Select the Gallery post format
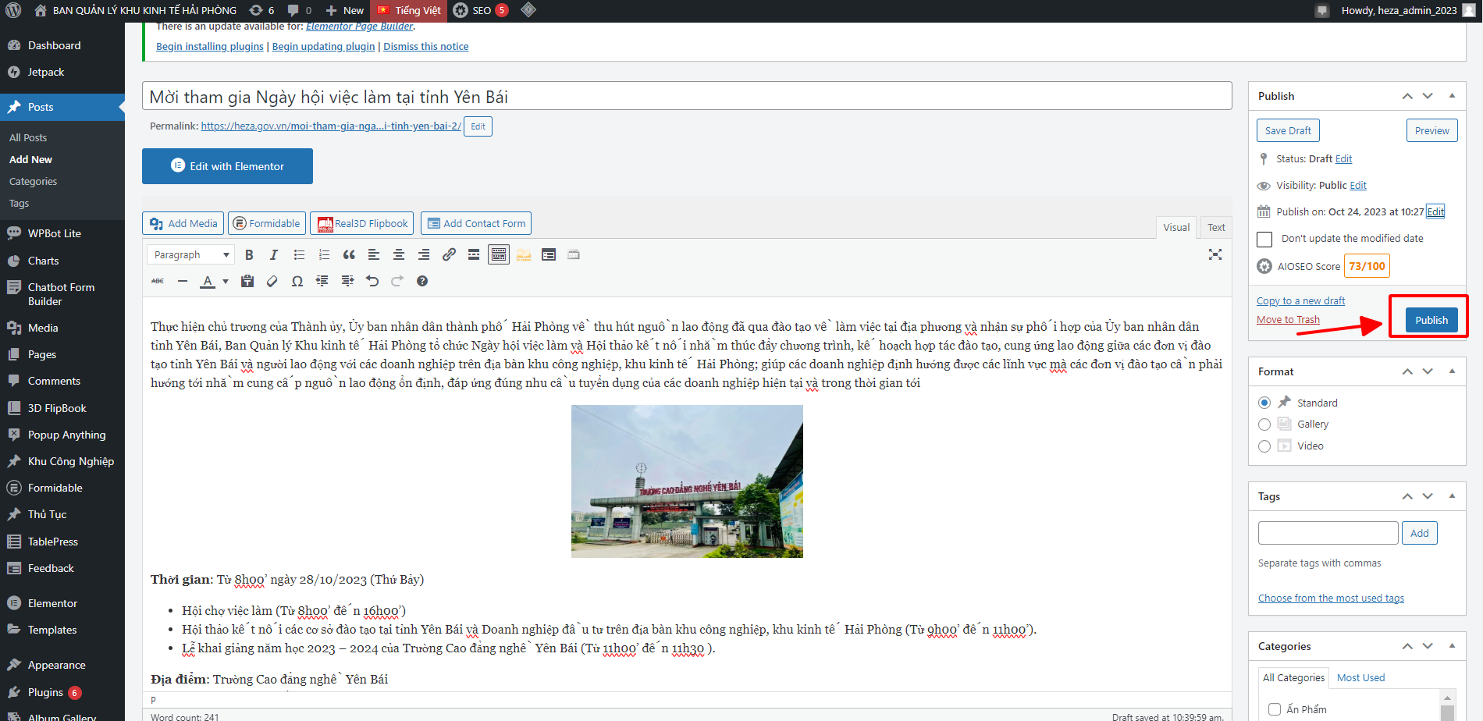 point(1264,424)
